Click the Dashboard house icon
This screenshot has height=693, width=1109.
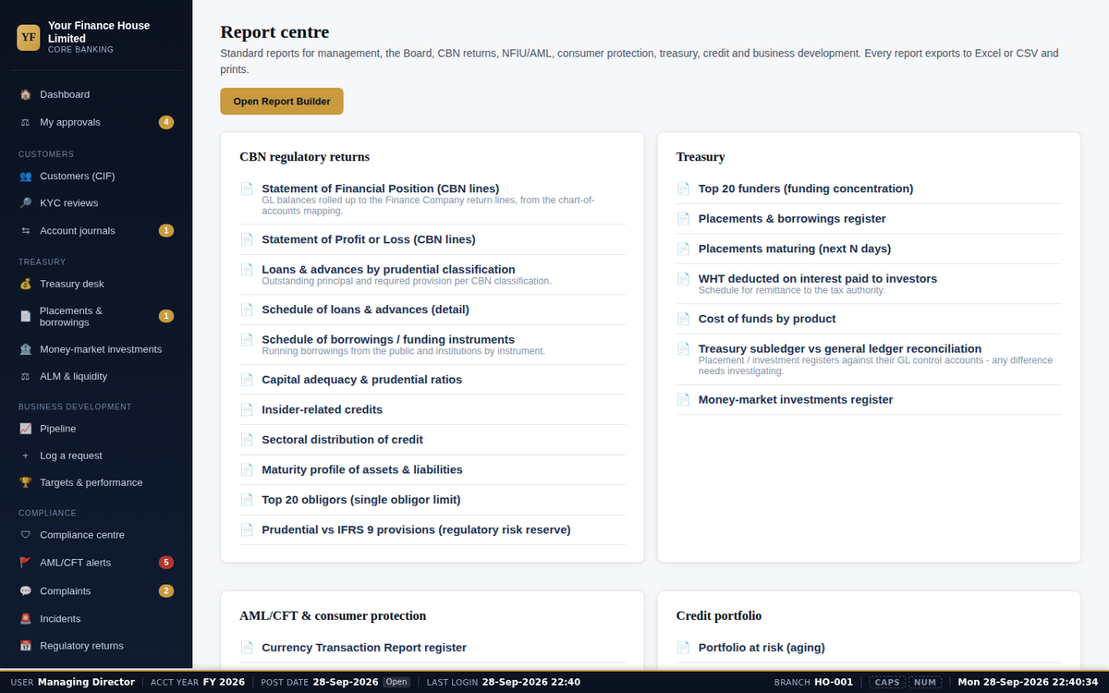tap(26, 94)
